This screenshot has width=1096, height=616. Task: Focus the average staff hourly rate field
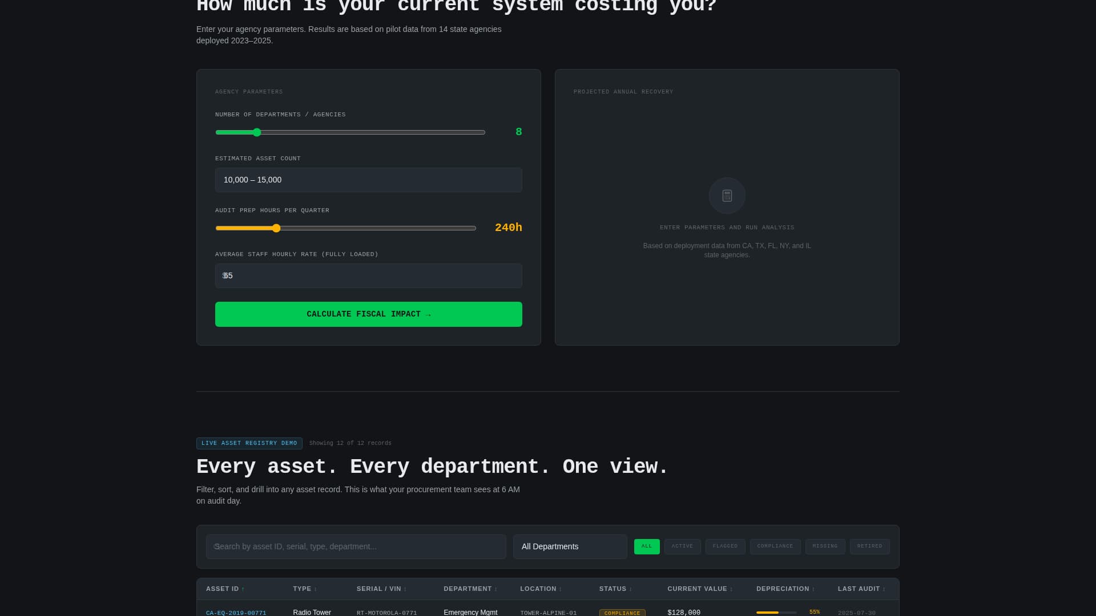coord(369,275)
